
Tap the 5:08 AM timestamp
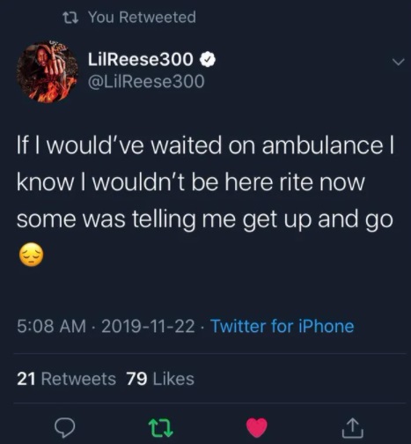click(x=52, y=326)
